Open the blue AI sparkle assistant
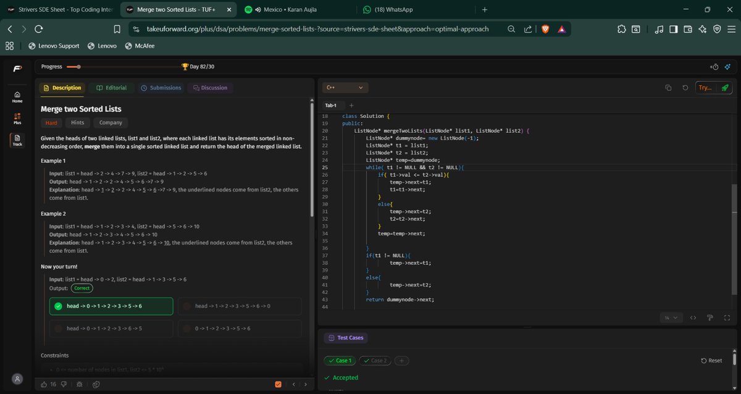The image size is (741, 394). (x=727, y=67)
